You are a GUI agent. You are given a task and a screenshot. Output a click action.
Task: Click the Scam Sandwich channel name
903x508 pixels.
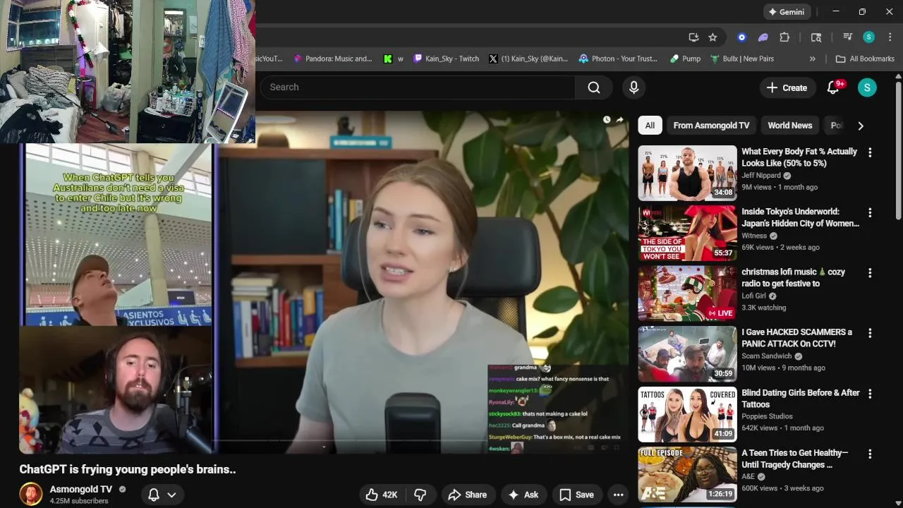767,356
